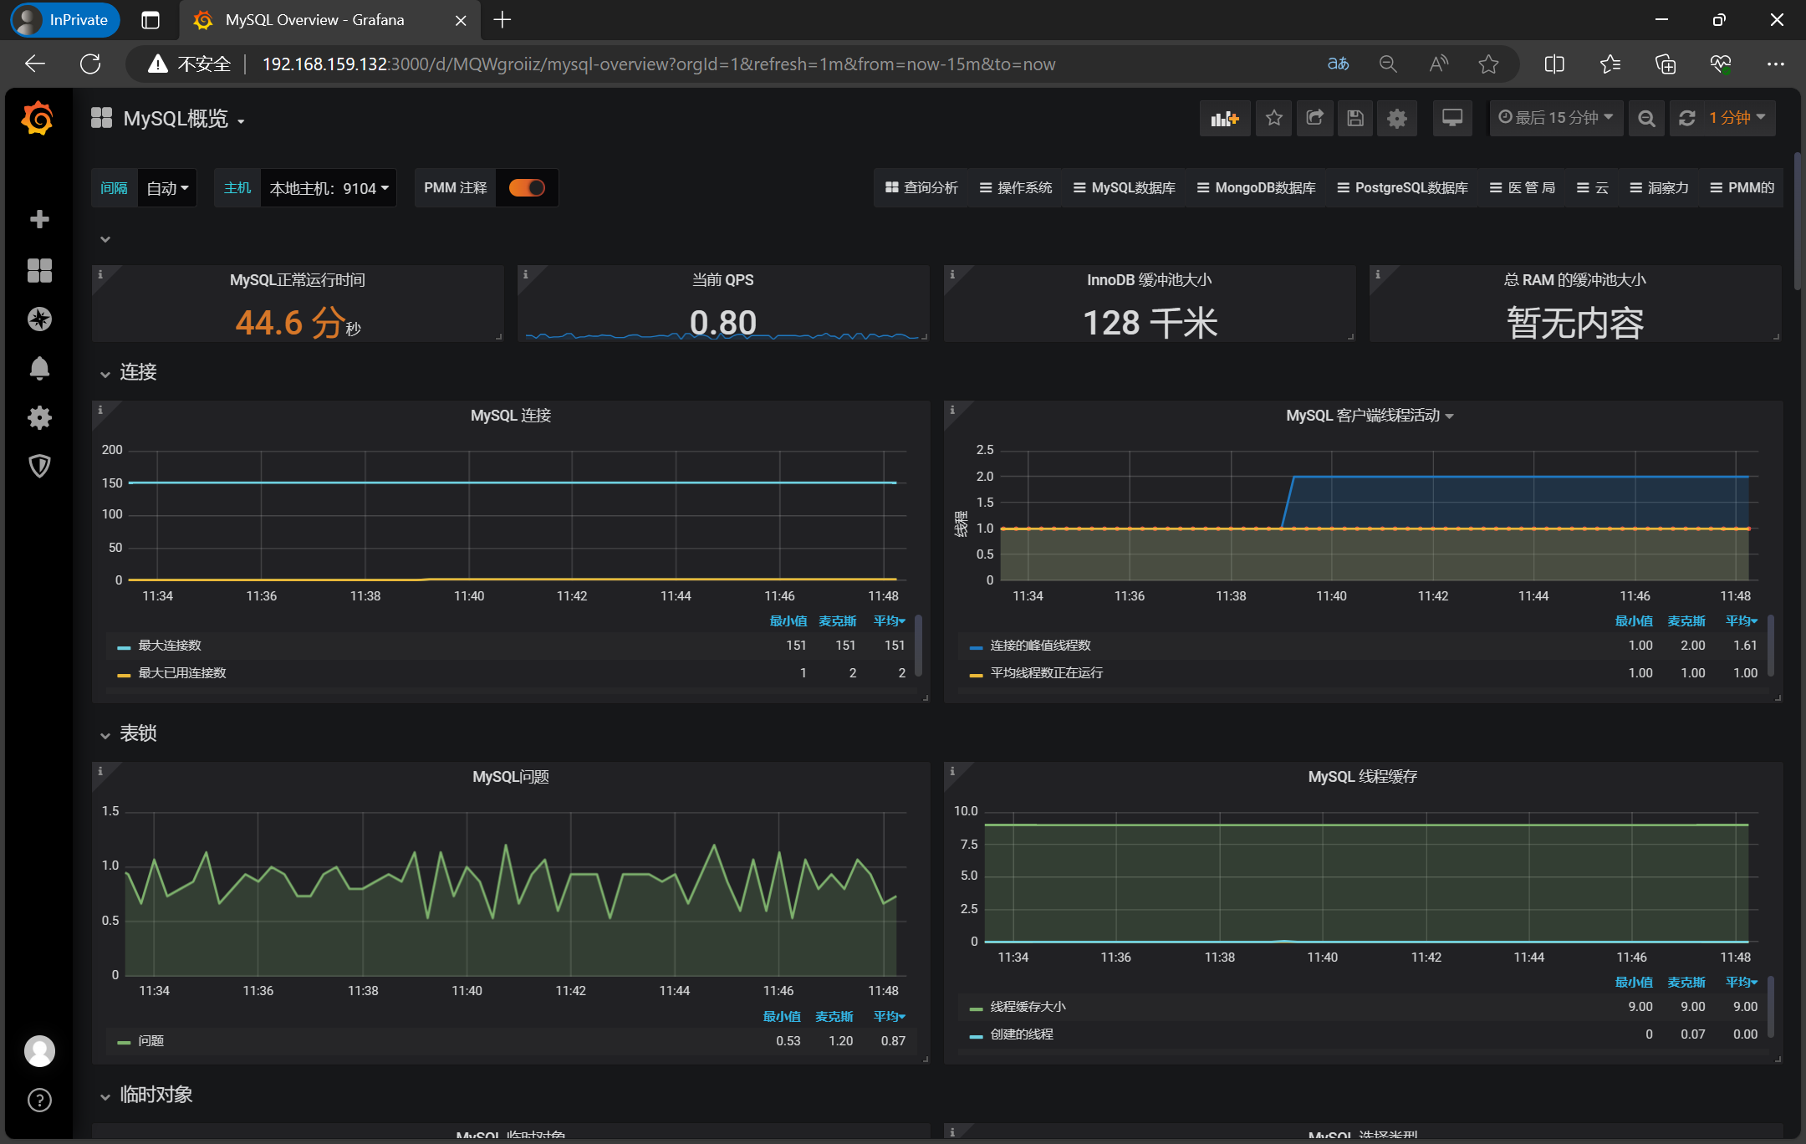Screen dimensions: 1806x1144
Task: Click the zoom out time range icon
Action: (x=1645, y=118)
